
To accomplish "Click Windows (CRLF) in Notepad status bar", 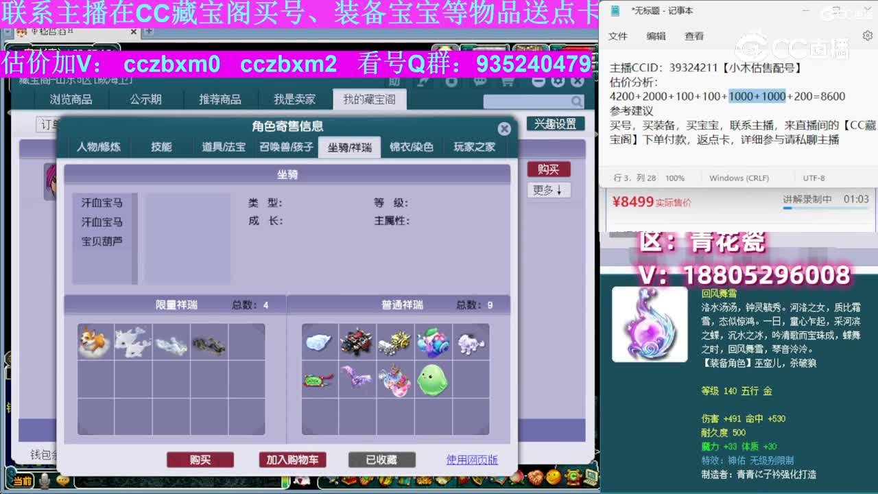I will coord(739,178).
